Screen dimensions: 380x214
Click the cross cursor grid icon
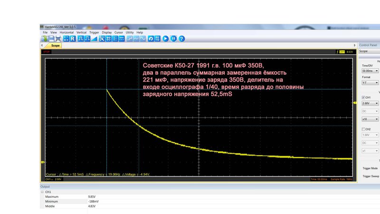(x=109, y=39)
